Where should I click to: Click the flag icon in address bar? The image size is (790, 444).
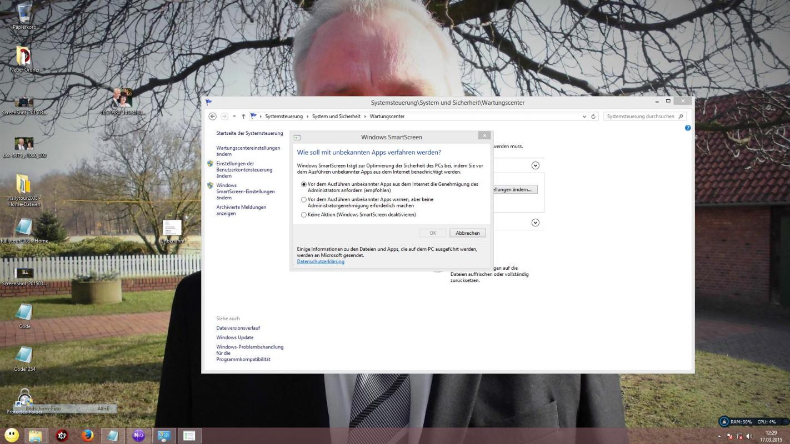tap(253, 117)
